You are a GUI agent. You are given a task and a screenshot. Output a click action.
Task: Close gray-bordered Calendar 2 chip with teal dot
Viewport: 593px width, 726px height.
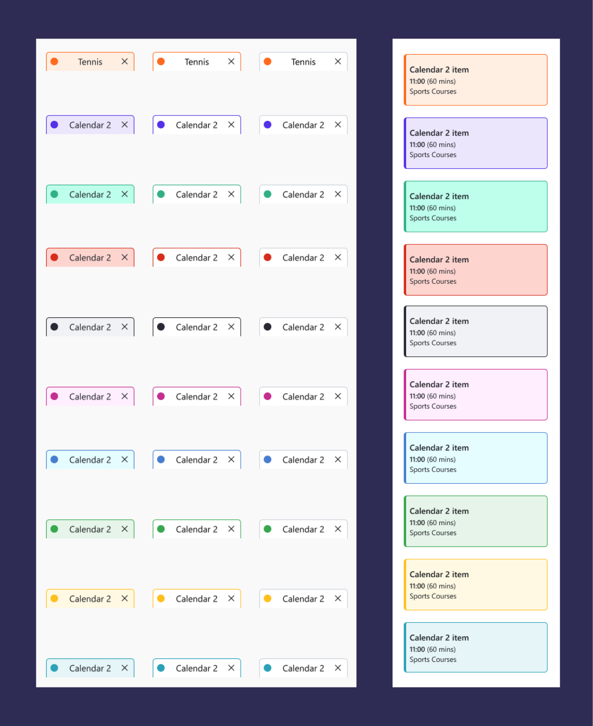click(338, 194)
